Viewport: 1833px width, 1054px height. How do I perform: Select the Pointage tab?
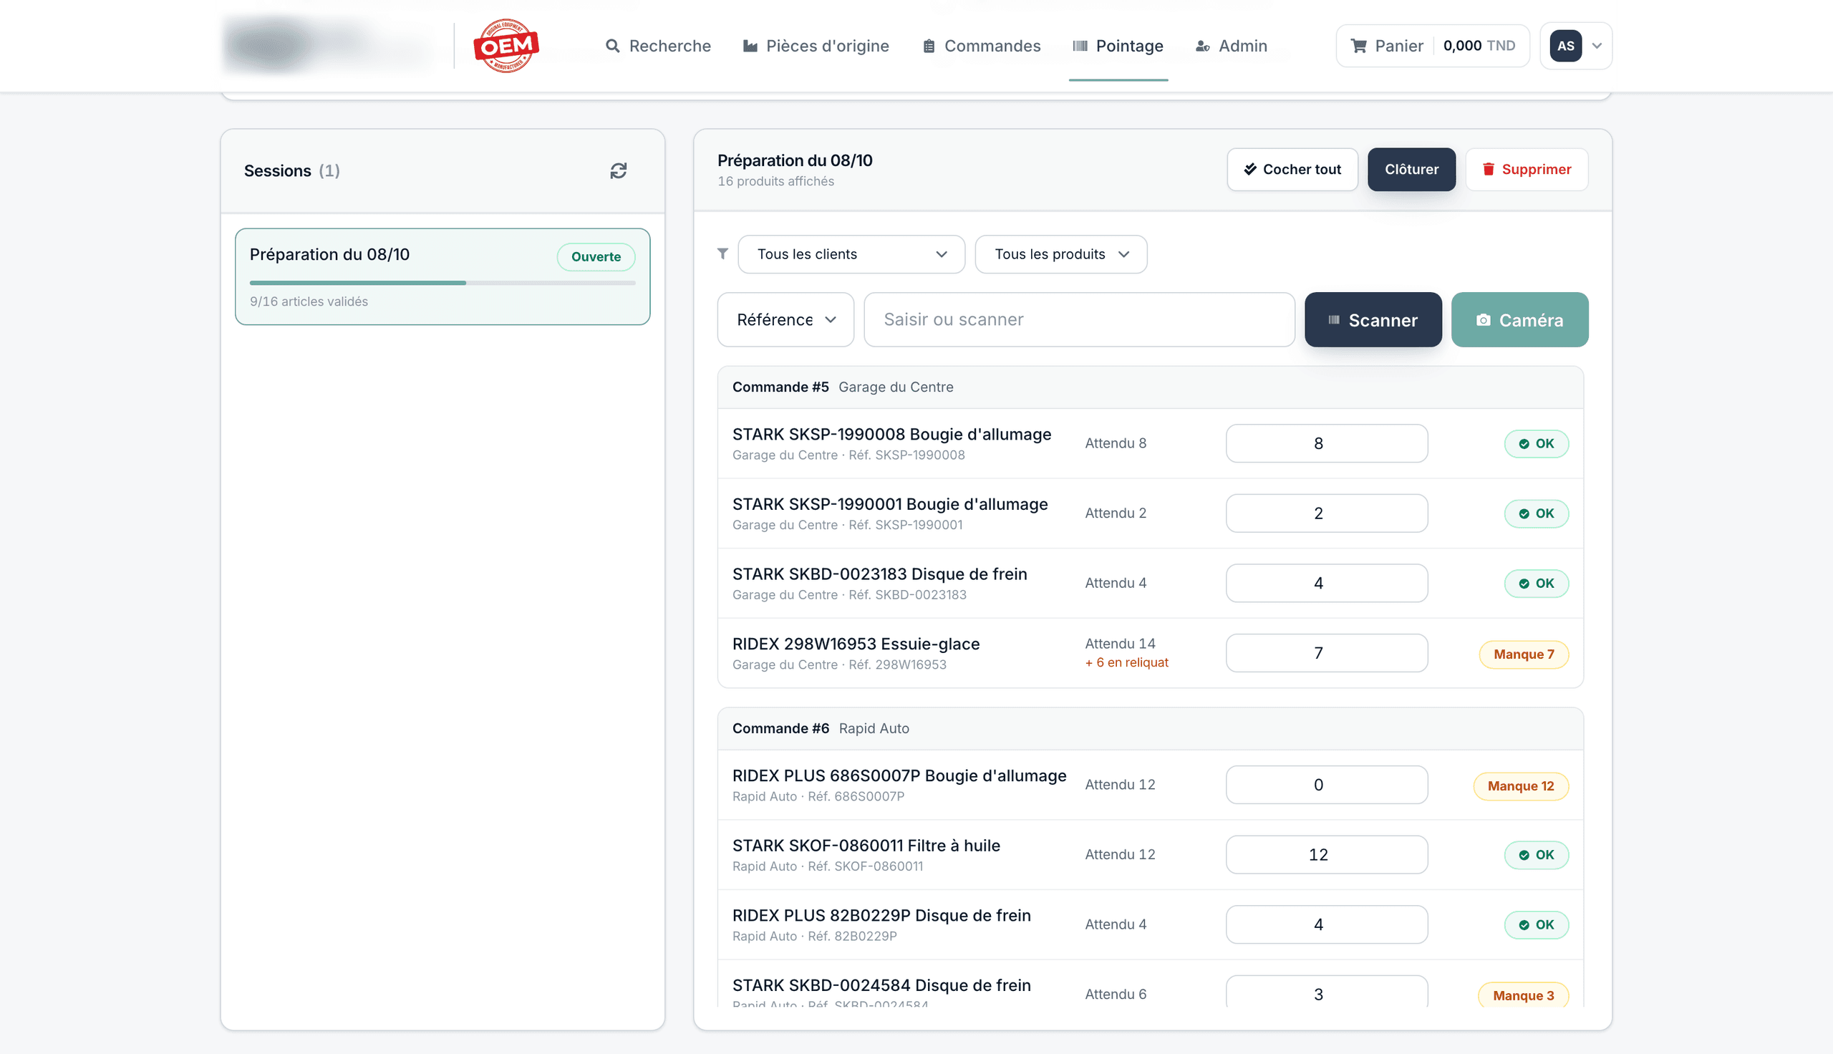click(x=1118, y=46)
